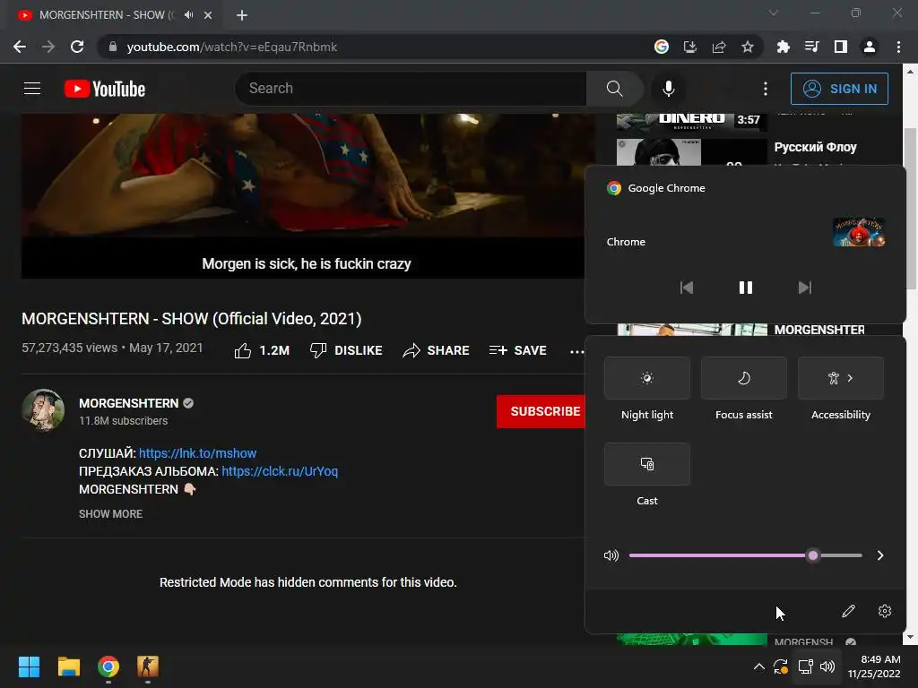Screen dimensions: 918x688
Task: Open the Chrome three-dot menu
Action: click(x=898, y=47)
